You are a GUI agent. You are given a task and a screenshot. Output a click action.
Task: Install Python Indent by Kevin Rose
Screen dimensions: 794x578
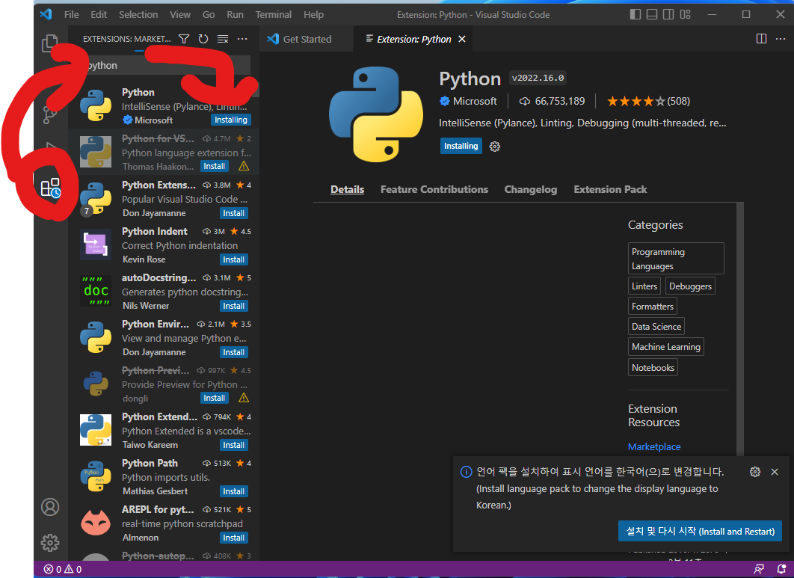pos(233,259)
